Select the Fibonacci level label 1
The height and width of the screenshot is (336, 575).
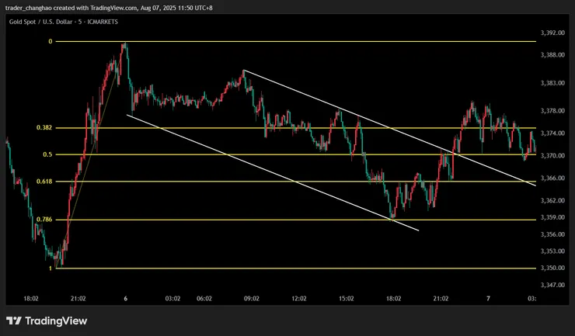[51, 268]
